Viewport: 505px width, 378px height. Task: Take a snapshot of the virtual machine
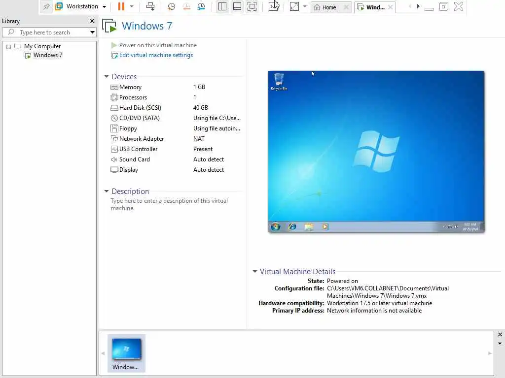click(x=171, y=6)
